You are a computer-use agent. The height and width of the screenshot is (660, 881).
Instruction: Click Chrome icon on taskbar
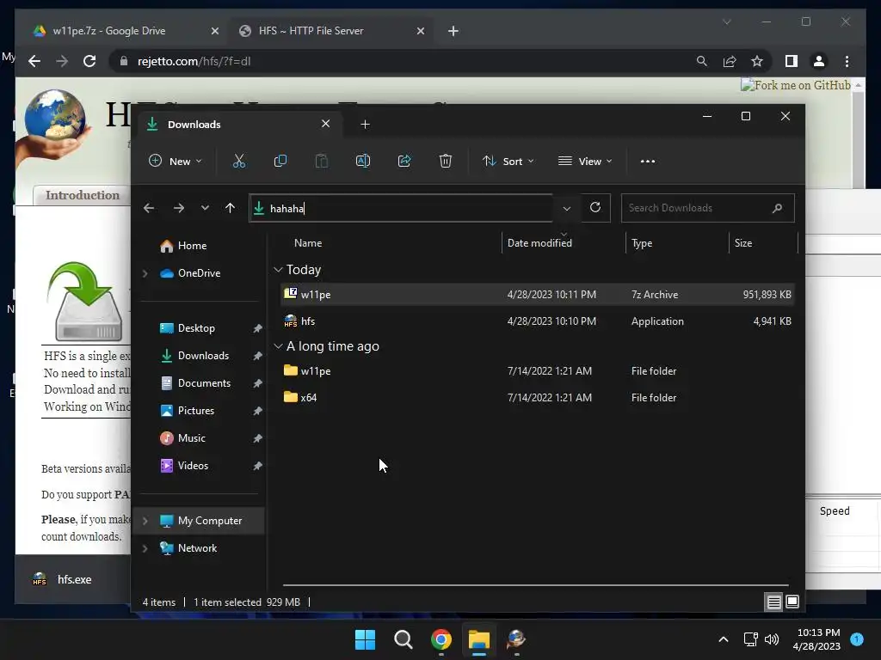(441, 639)
